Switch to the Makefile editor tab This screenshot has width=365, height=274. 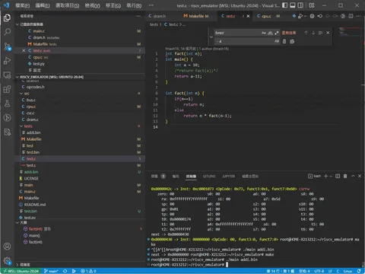[196, 16]
